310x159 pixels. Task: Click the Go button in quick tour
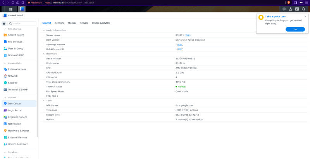pos(295,29)
